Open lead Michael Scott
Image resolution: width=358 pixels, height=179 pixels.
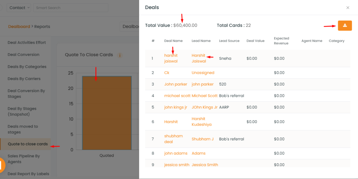pos(204,96)
